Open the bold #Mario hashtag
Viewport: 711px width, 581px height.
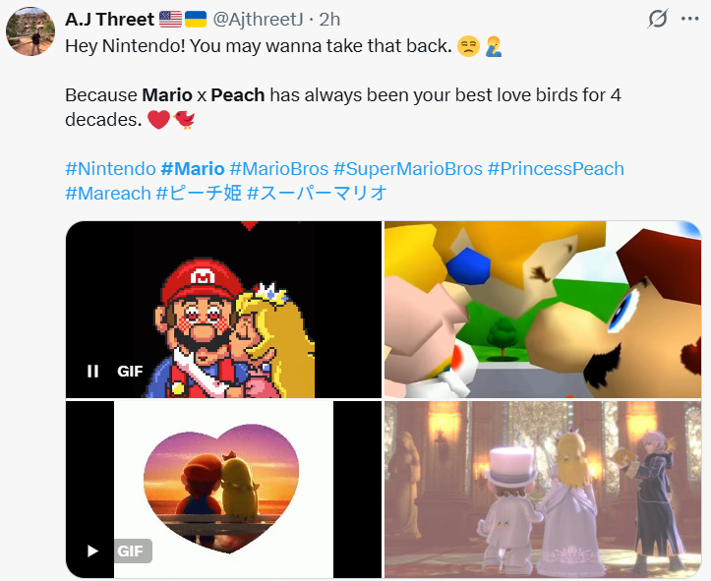pos(193,168)
